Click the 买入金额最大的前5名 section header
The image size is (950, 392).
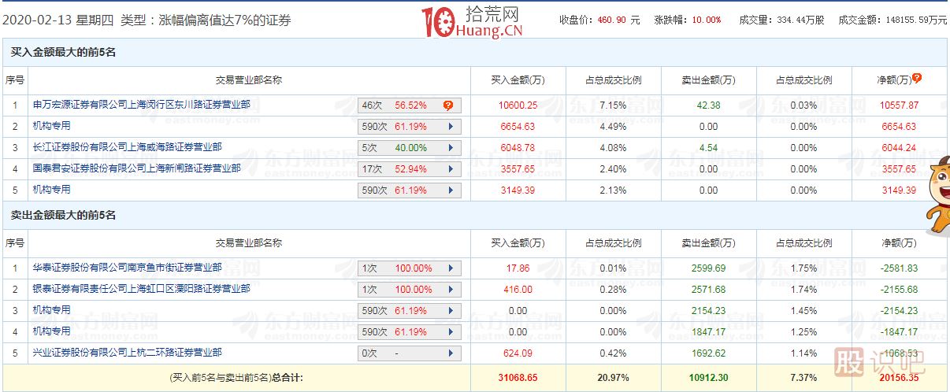(63, 52)
